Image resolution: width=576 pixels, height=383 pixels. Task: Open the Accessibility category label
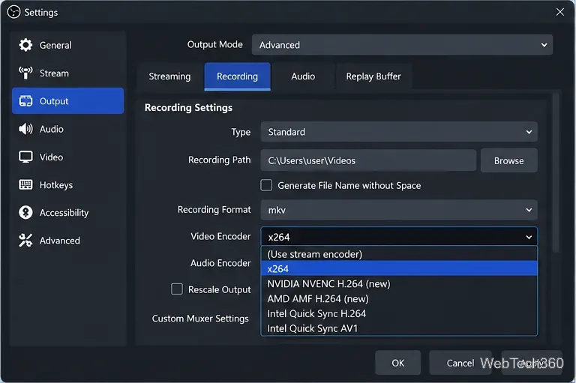click(x=64, y=213)
